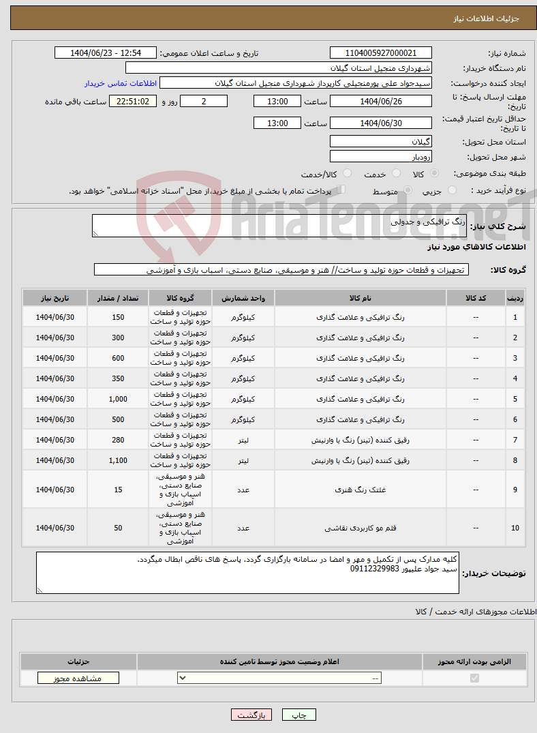Image resolution: width=537 pixels, height=733 pixels.
Task: Click the بازگشت back button
Action: pos(251,715)
